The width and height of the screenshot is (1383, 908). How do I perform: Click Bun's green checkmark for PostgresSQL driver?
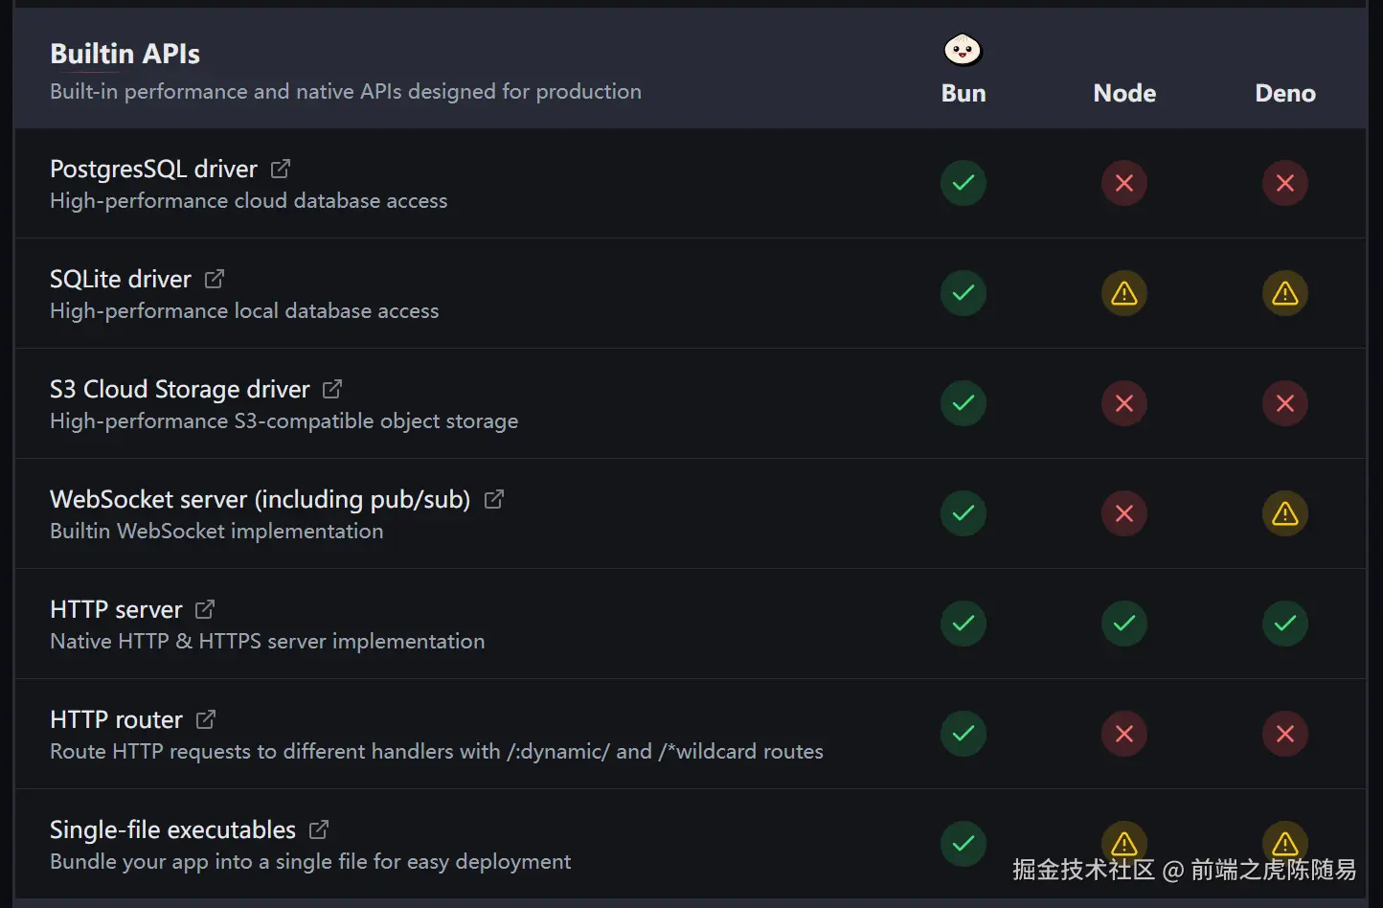coord(964,183)
